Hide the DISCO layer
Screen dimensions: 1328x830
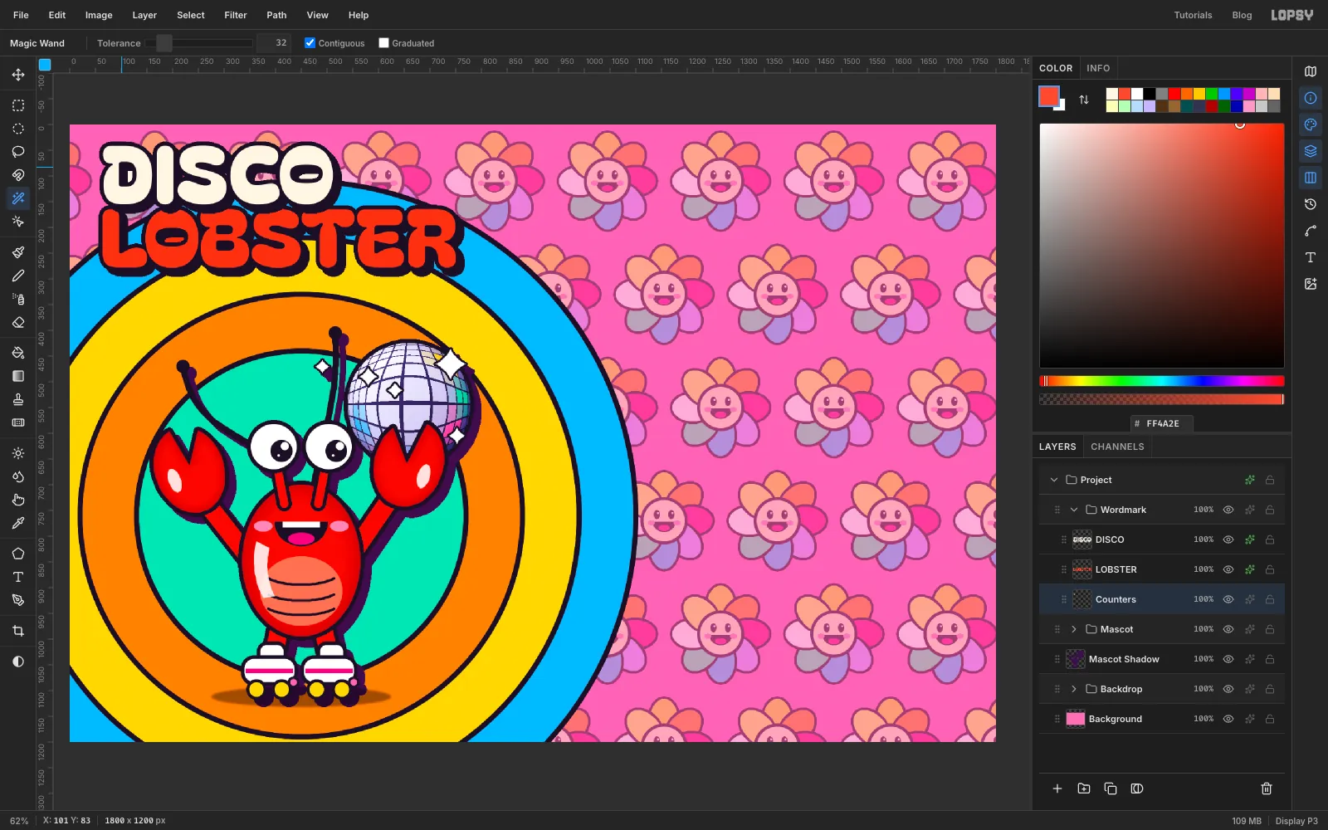coord(1228,539)
